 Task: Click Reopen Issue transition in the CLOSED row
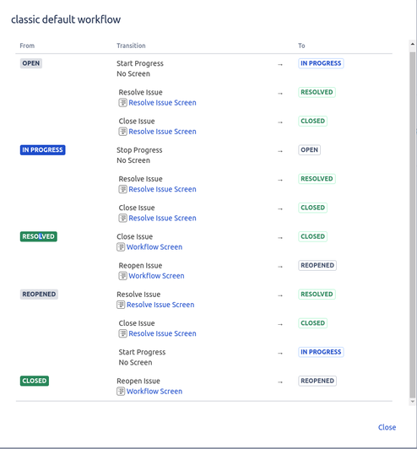138,381
